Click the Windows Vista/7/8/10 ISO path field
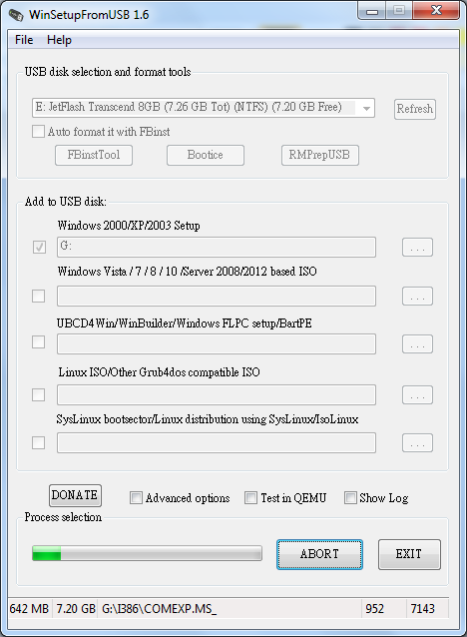467x637 pixels. point(217,296)
